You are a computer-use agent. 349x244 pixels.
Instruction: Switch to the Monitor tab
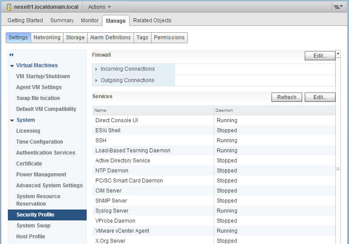point(90,21)
